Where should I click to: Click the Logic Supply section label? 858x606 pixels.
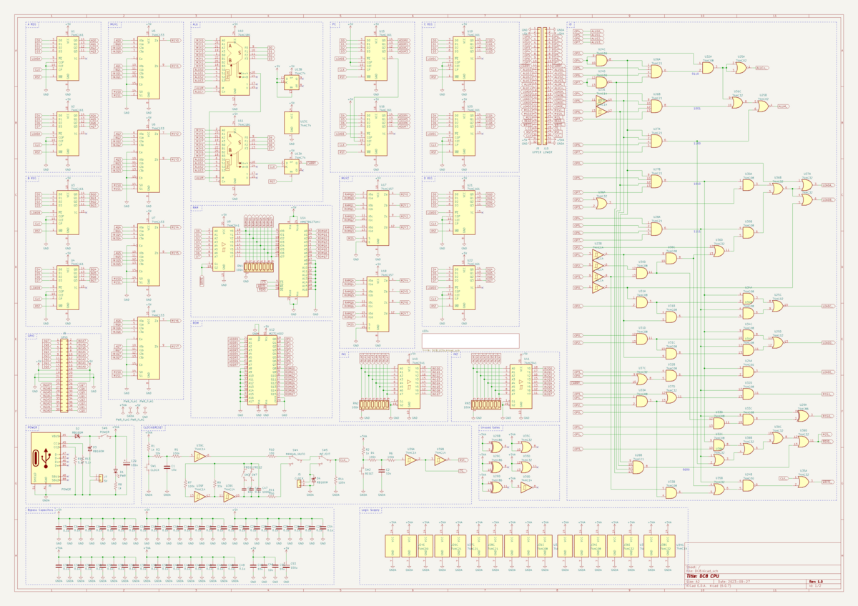[370, 510]
